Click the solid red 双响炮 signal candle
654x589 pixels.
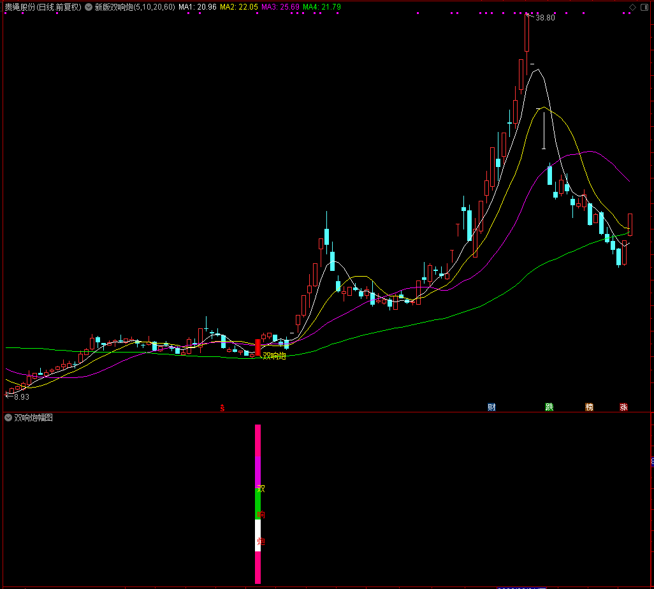(258, 347)
